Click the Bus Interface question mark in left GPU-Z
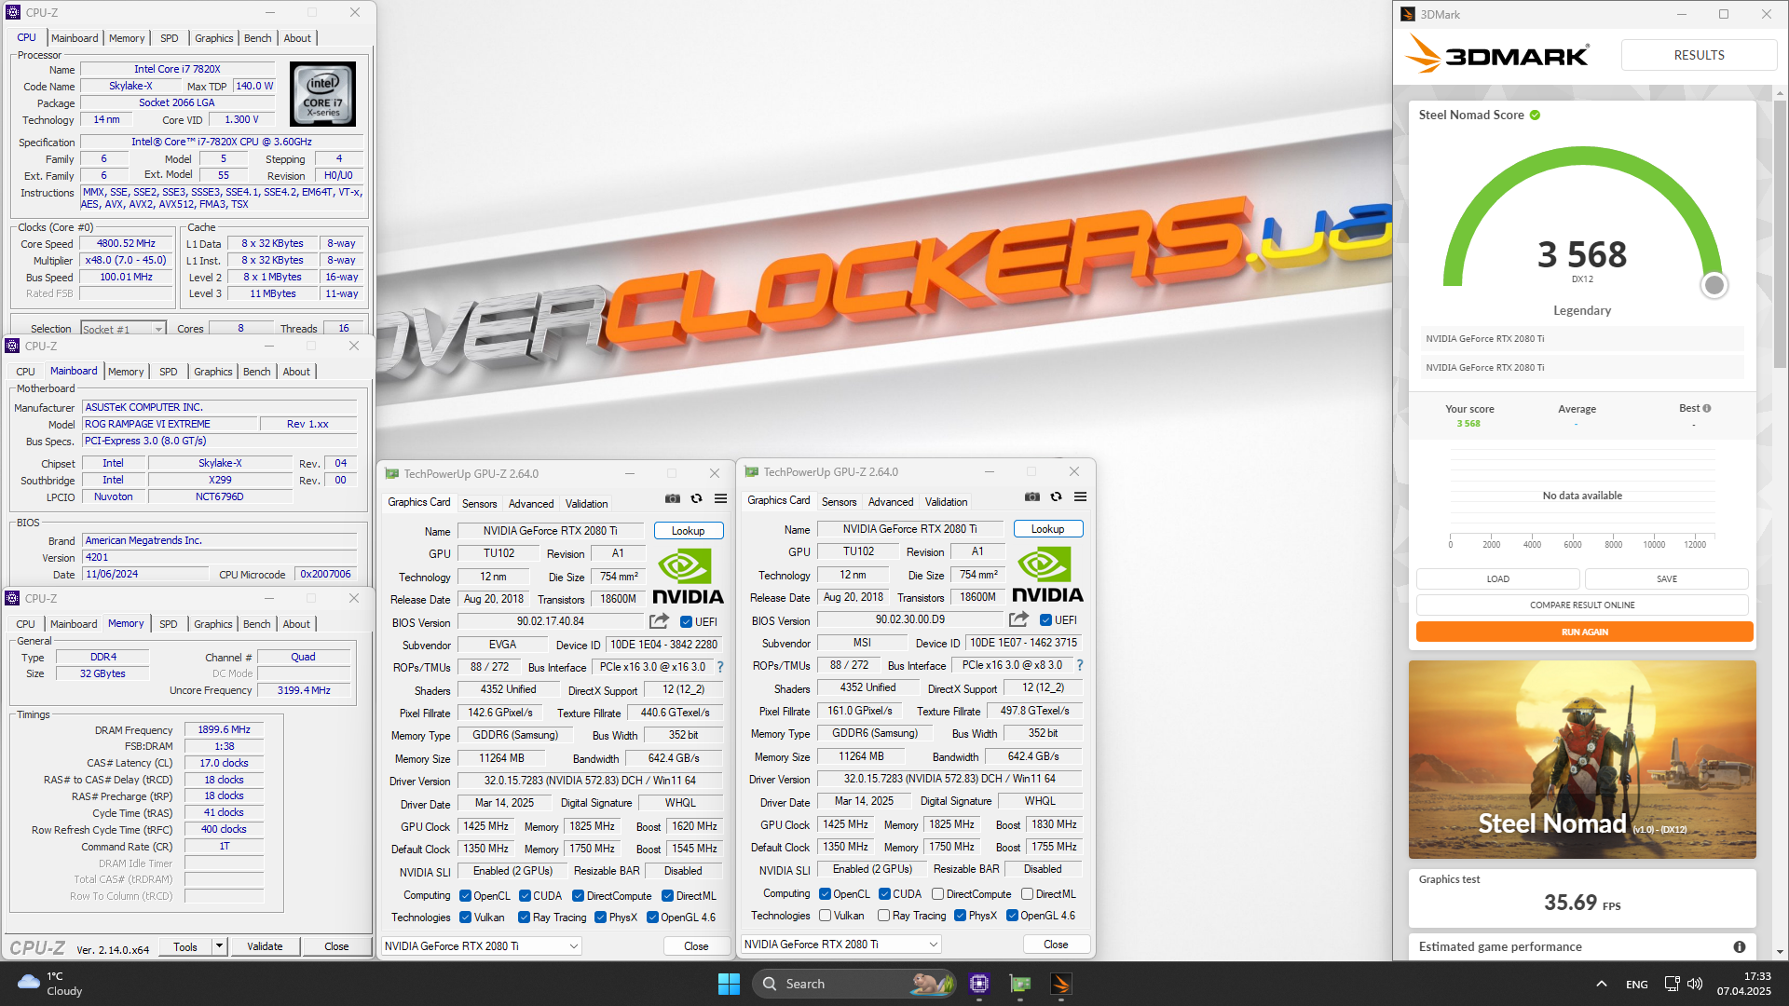Screen dimensions: 1789x1006 point(719,667)
